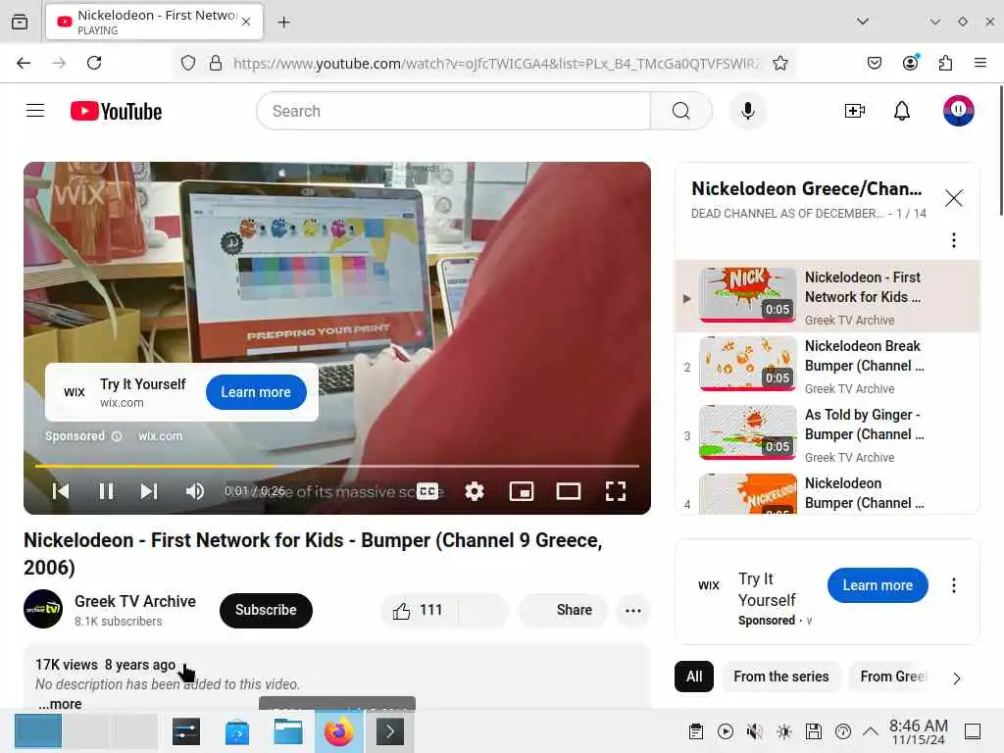Open more actions ellipsis beside Share
1004x753 pixels.
[x=633, y=610]
